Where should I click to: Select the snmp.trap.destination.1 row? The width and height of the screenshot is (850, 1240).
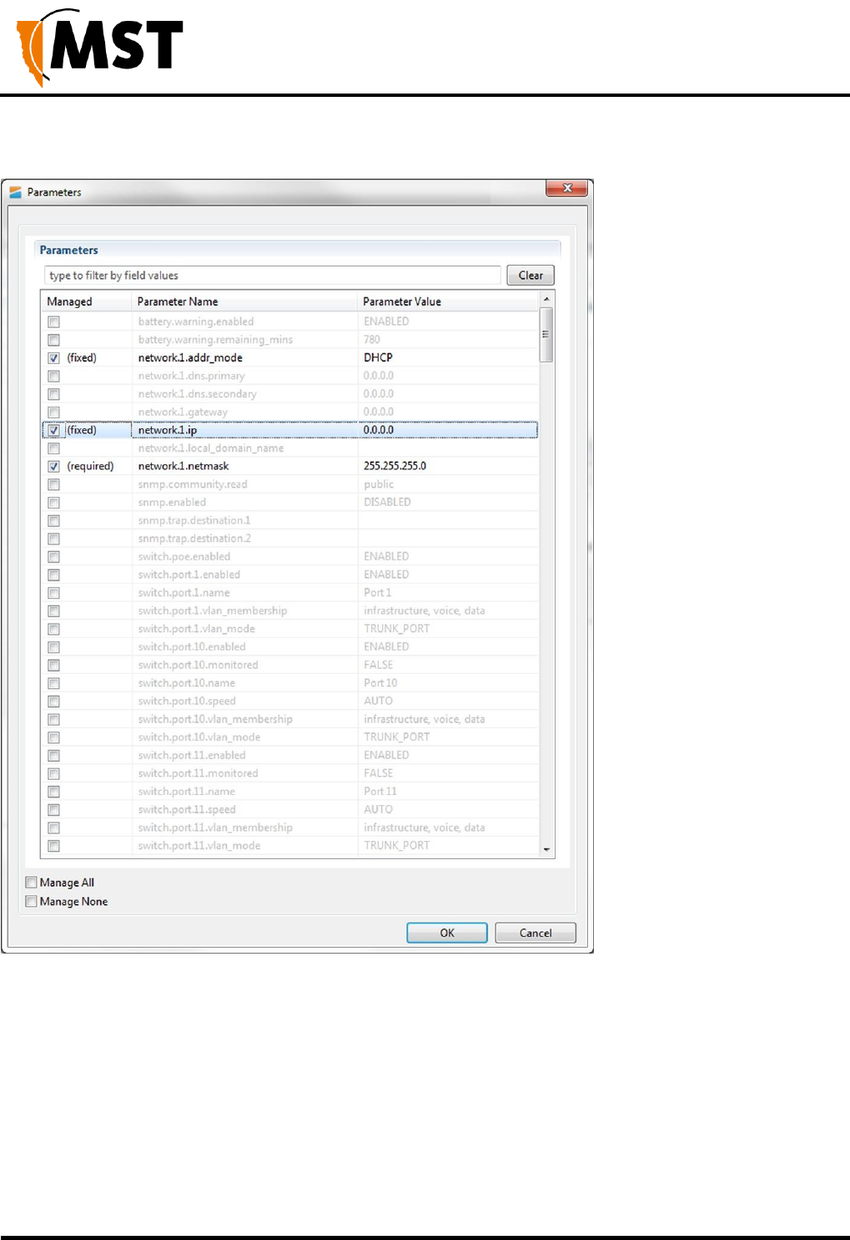[289, 520]
